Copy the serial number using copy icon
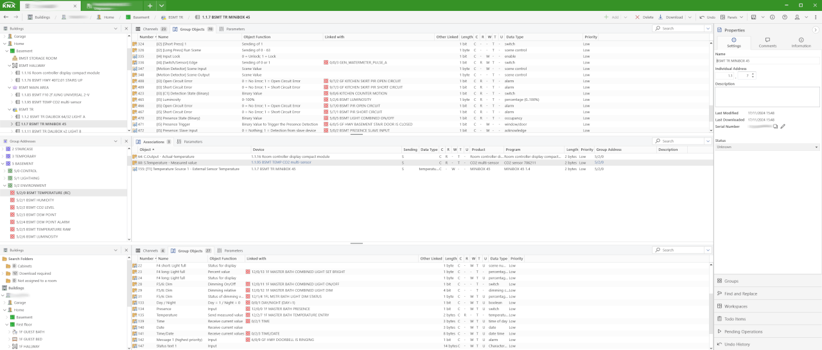The height and width of the screenshot is (350, 822). coord(775,127)
